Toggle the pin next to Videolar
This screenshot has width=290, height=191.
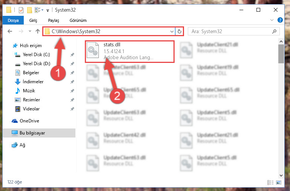point(72,109)
